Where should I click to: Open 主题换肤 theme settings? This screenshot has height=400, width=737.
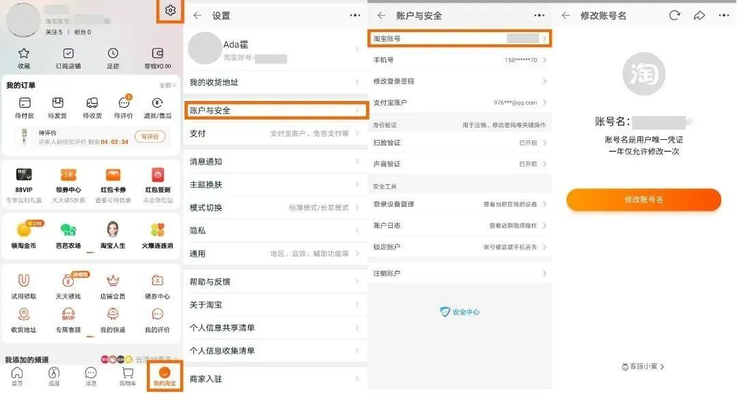coord(276,184)
